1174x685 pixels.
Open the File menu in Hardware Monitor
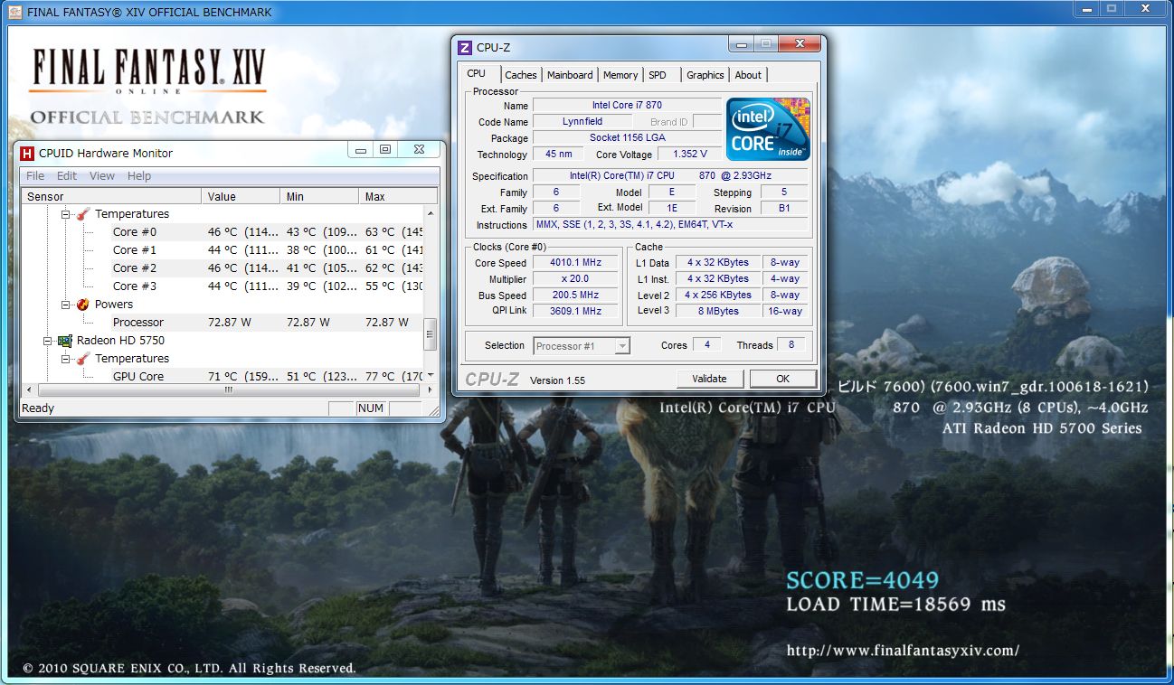(x=35, y=176)
